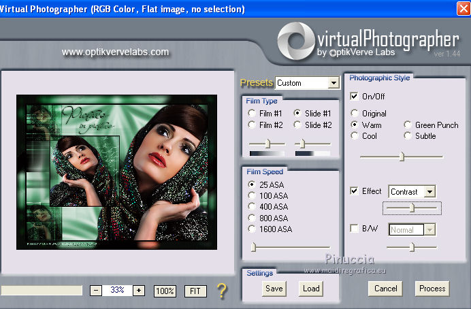The width and height of the screenshot is (471, 309).
Task: Select the Slide #2 film type
Action: click(297, 125)
